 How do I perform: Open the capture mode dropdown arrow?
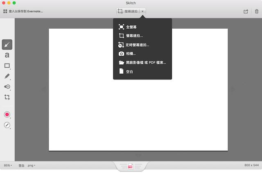142,11
